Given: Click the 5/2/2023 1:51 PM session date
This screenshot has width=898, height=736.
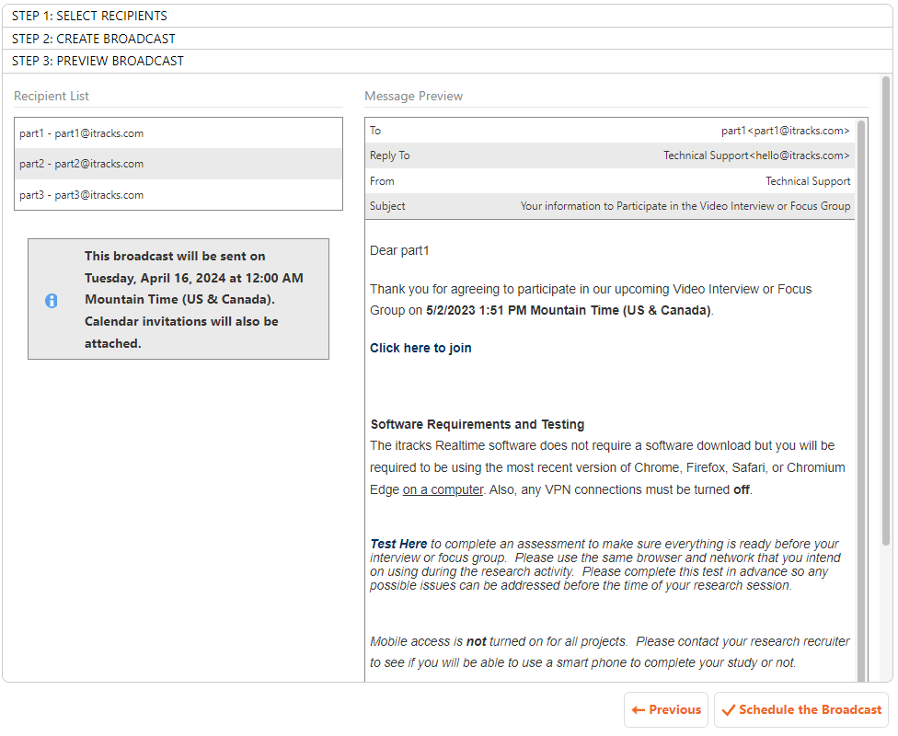Looking at the screenshot, I should coord(568,310).
